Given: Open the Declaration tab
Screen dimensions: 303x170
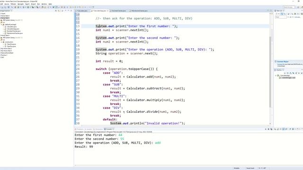Looking at the screenshot, I should [98, 129].
